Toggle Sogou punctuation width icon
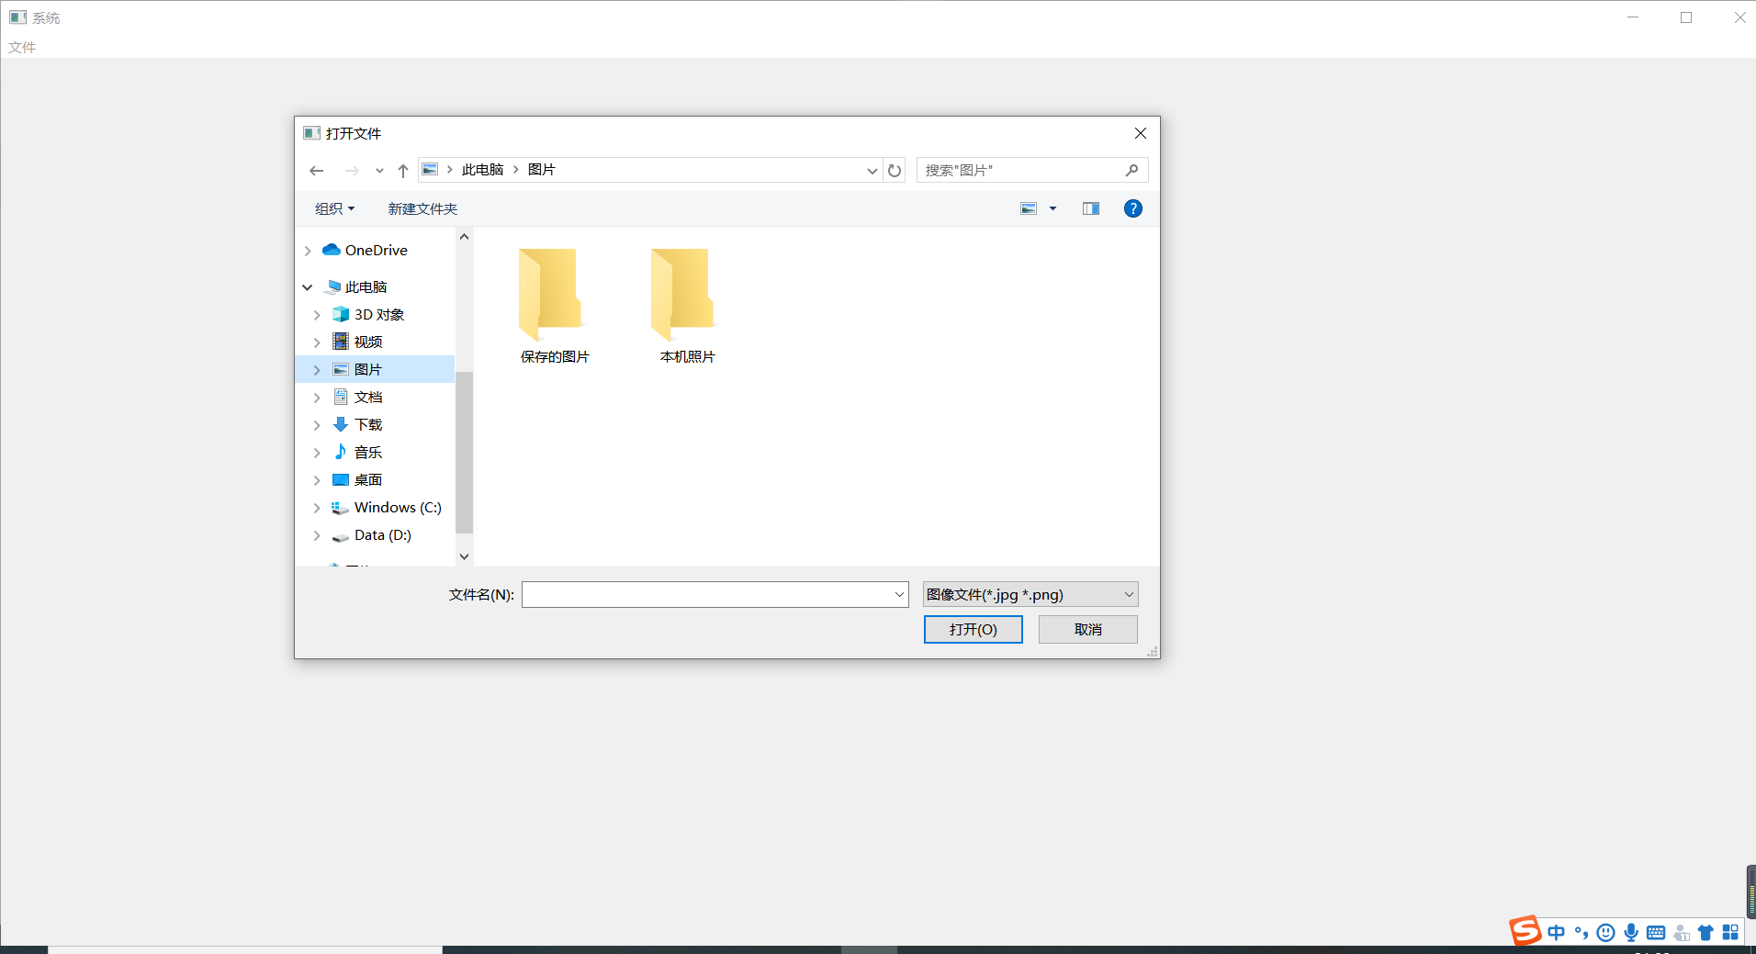The image size is (1756, 954). click(1581, 932)
